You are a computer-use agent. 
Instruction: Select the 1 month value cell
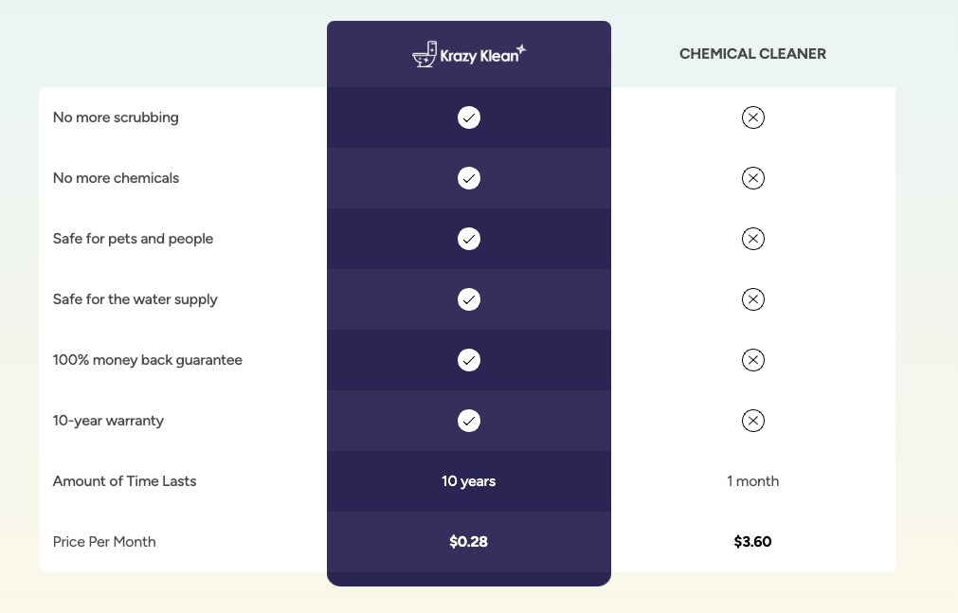click(752, 481)
